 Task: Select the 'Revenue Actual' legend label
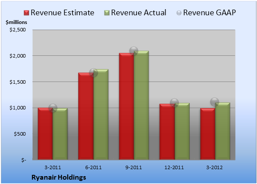[139, 13]
